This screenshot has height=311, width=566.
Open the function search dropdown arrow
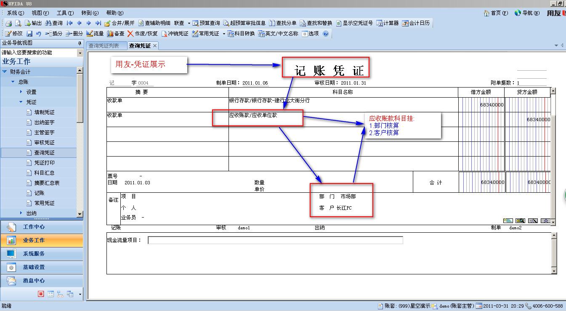[x=80, y=53]
